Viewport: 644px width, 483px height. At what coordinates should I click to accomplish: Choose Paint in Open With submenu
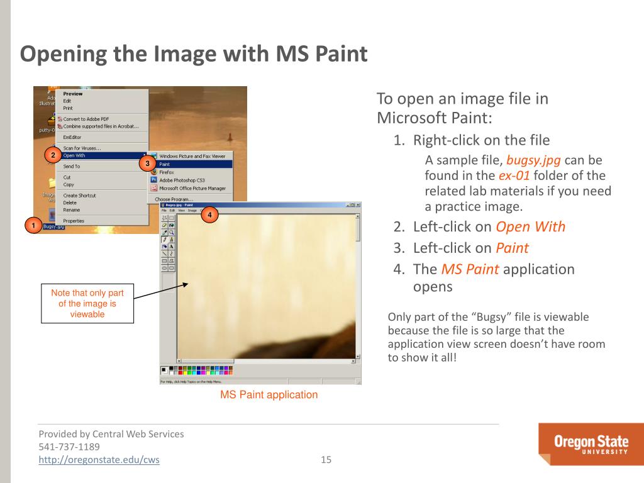pyautogui.click(x=190, y=164)
